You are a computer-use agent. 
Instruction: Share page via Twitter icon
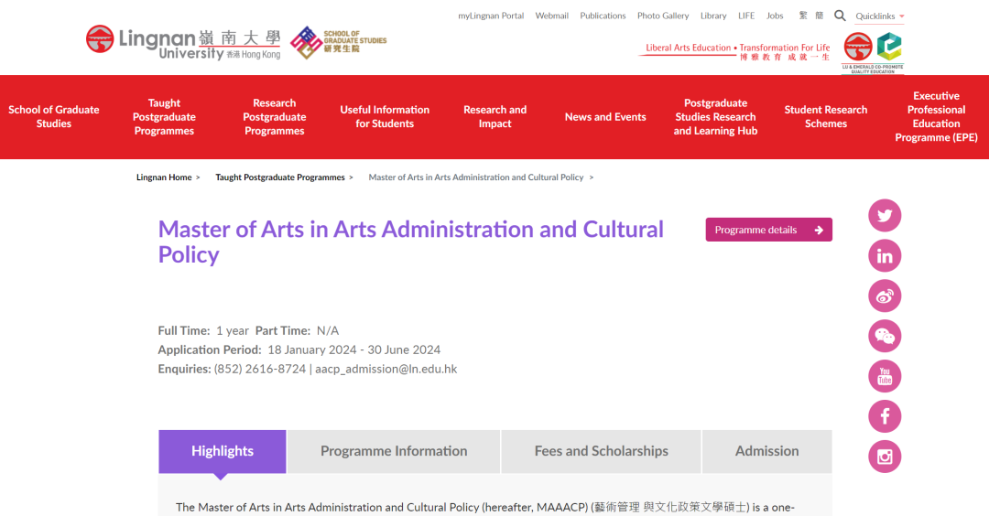[885, 216]
